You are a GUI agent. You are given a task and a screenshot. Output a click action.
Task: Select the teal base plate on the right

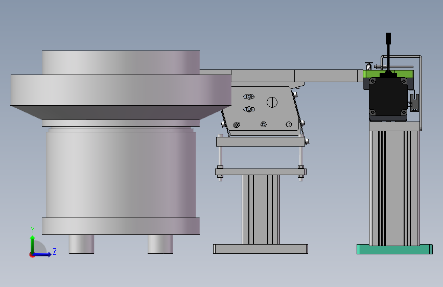tap(394, 249)
